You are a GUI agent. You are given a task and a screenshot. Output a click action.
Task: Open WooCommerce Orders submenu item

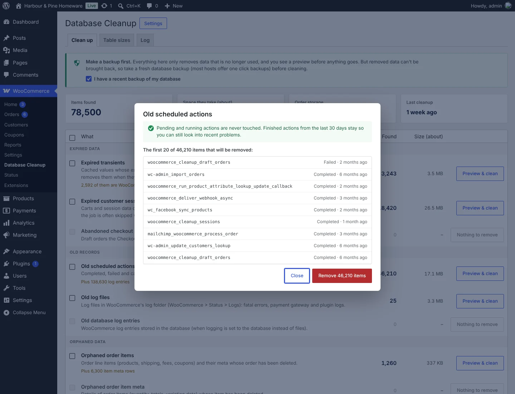pos(12,115)
